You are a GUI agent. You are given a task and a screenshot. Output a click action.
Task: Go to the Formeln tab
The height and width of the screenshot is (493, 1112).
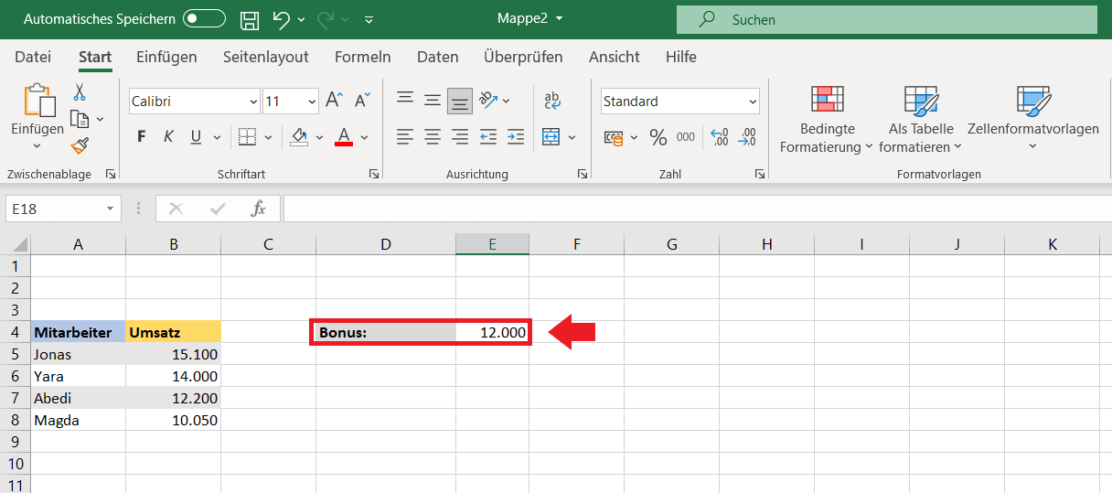click(363, 57)
